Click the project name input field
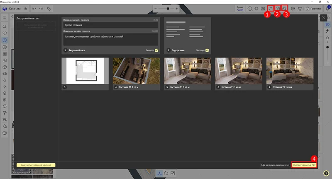The image size is (332, 179). coord(110,25)
